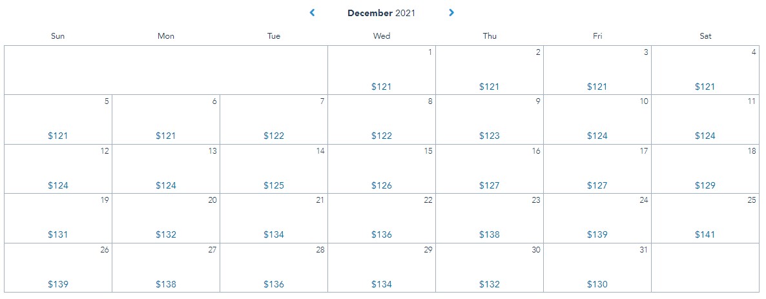This screenshot has width=766, height=299.
Task: Choose December 24 at $139
Action: point(597,218)
